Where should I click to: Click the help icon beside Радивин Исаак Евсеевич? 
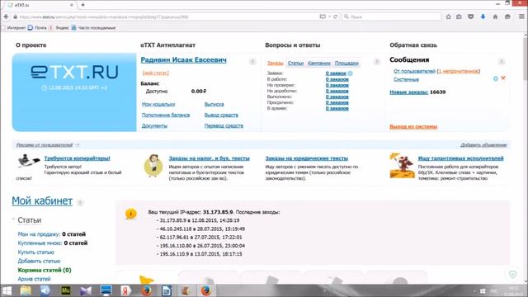click(252, 62)
